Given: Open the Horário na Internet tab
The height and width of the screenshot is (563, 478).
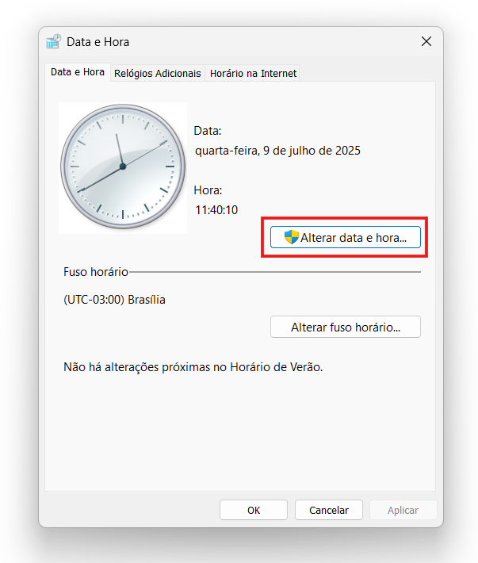Looking at the screenshot, I should (x=253, y=73).
